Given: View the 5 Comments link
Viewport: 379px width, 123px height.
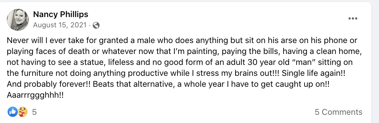Looking at the screenshot, I should (338, 112).
